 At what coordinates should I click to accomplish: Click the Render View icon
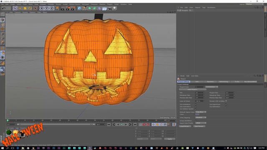tap(63, 8)
